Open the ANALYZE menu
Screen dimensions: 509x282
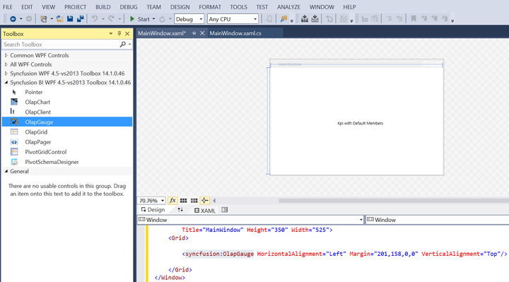tap(288, 7)
